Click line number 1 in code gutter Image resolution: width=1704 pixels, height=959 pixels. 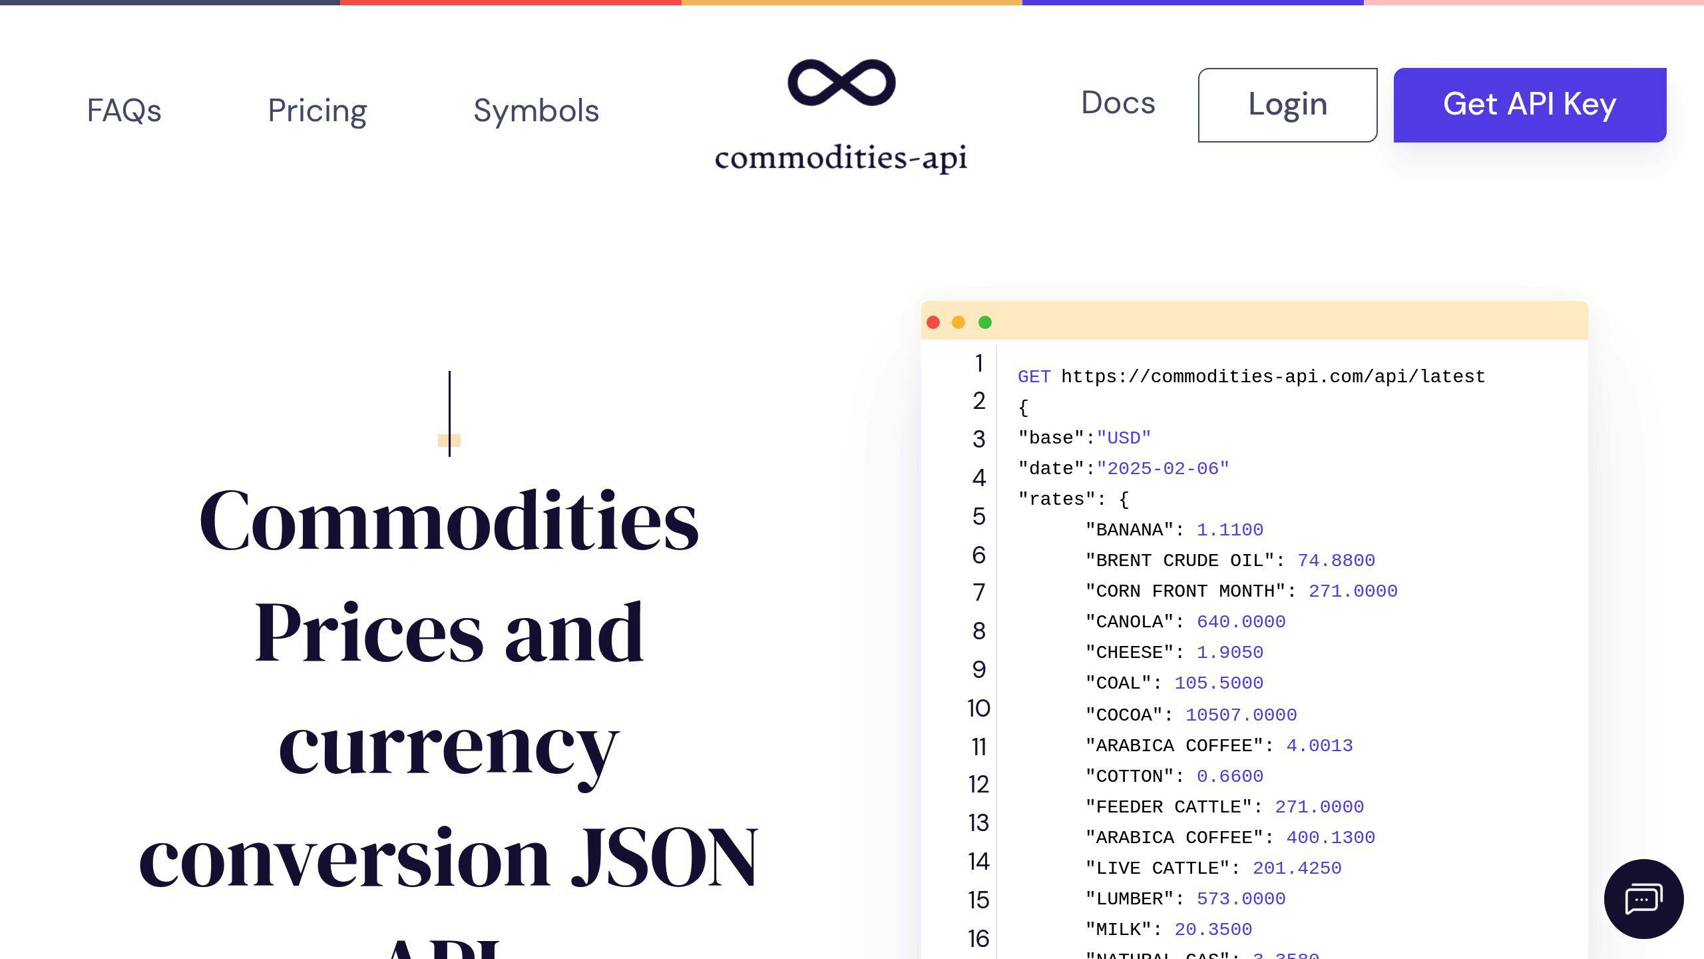[x=978, y=364]
